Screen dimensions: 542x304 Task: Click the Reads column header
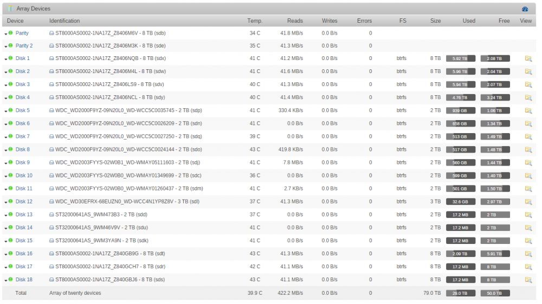click(x=295, y=21)
